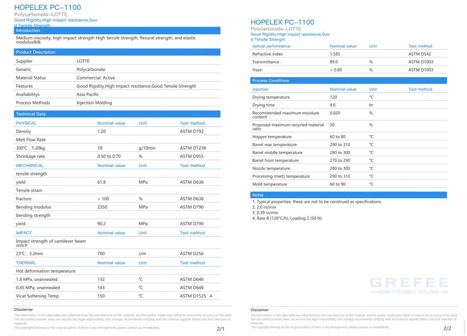Click the "hr" unit cell

371,105
